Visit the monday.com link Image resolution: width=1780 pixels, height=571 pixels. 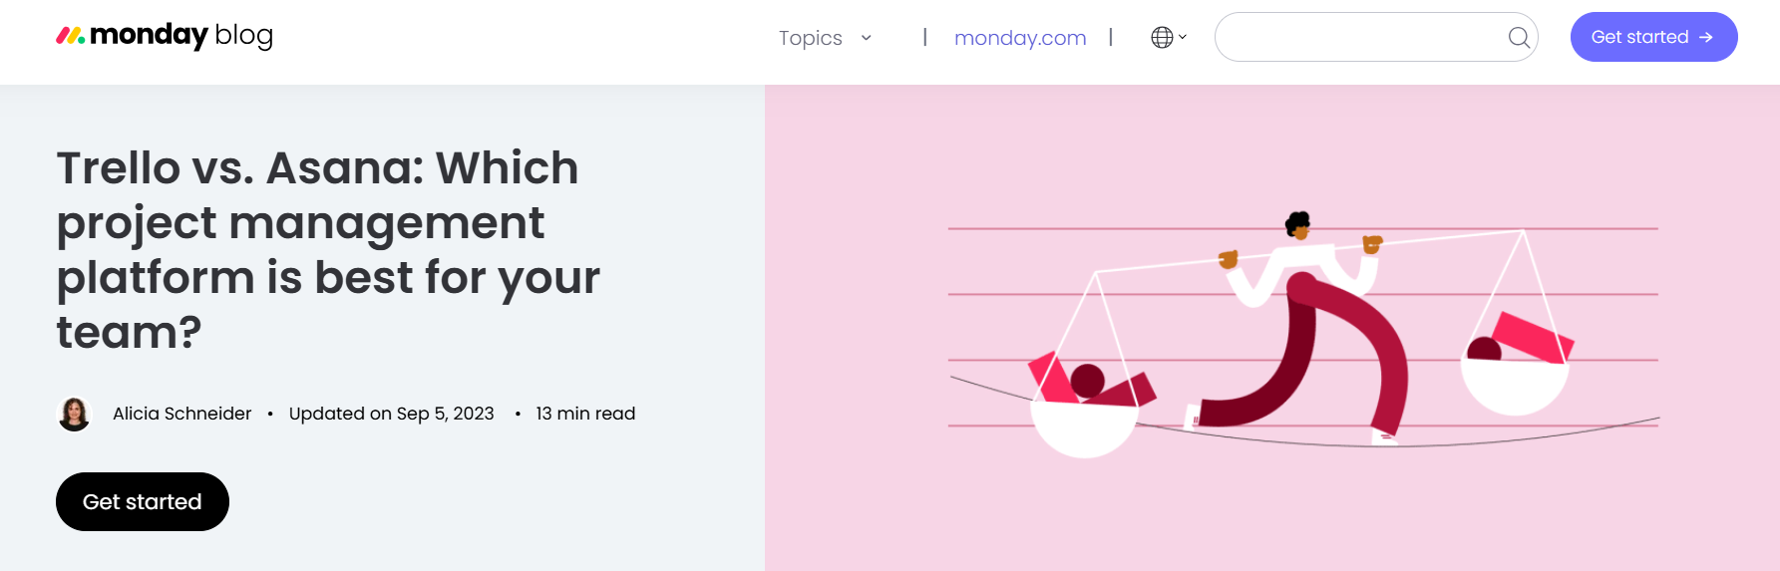[1020, 38]
